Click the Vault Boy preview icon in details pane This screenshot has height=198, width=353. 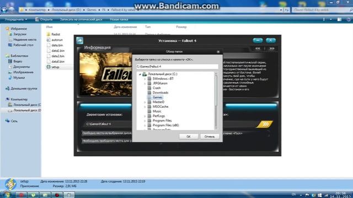10,184
